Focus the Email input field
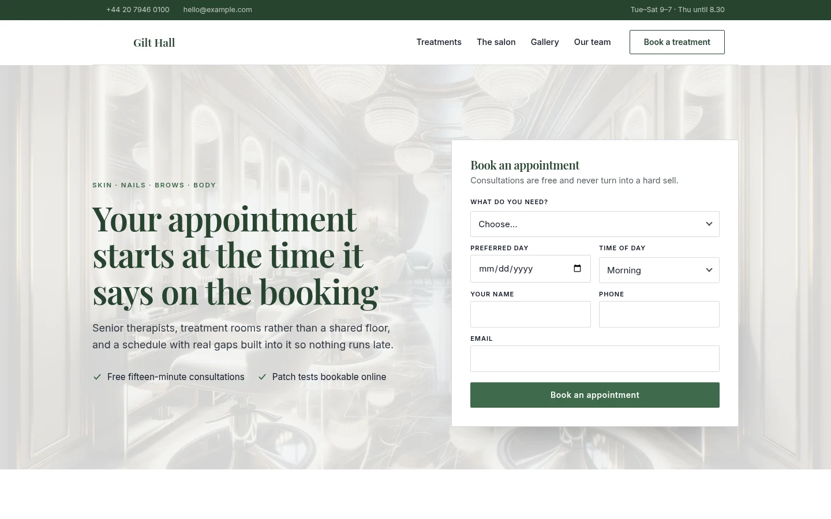 click(594, 359)
